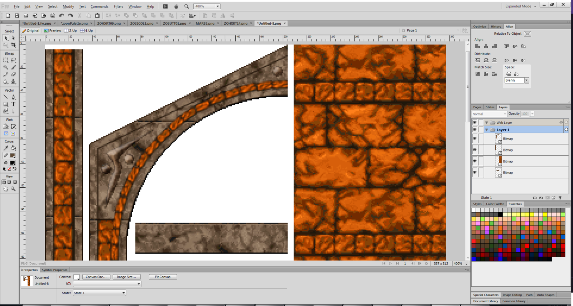This screenshot has width=573, height=306.
Task: Select the Pencil tool
Action: (6, 74)
